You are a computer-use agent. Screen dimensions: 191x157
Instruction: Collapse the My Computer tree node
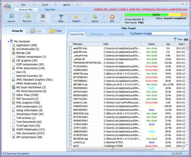tap(8, 42)
